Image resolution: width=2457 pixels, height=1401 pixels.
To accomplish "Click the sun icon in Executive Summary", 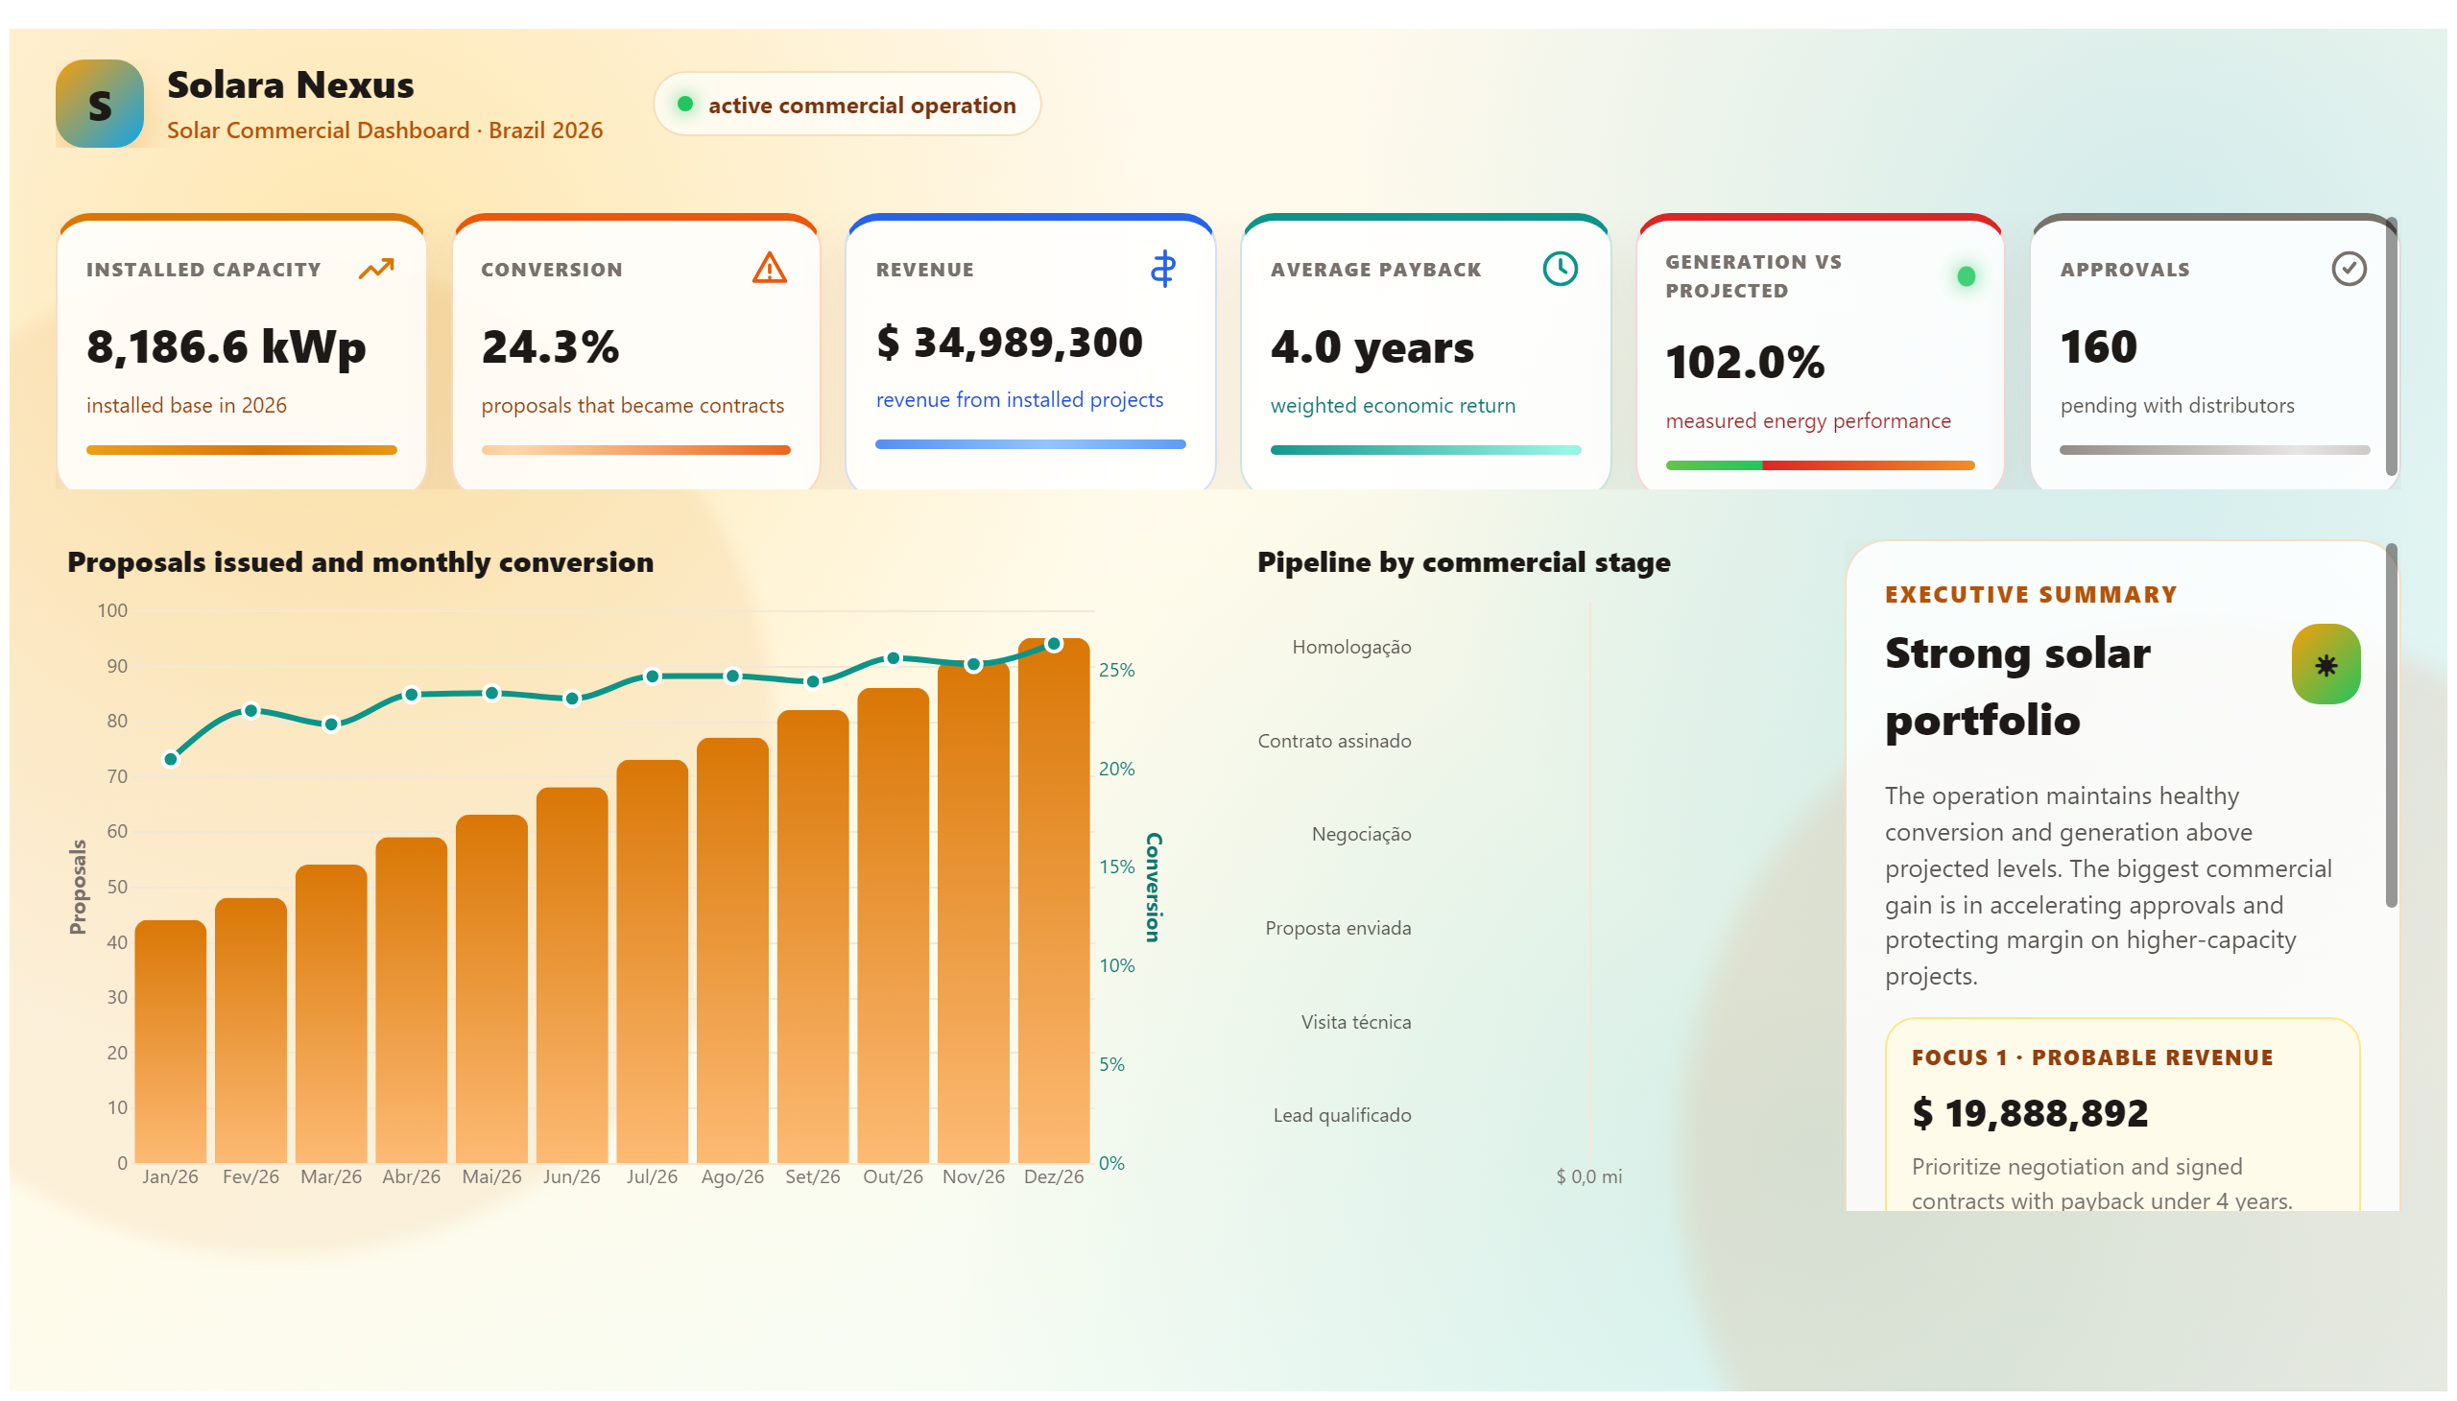I will 2325,664.
